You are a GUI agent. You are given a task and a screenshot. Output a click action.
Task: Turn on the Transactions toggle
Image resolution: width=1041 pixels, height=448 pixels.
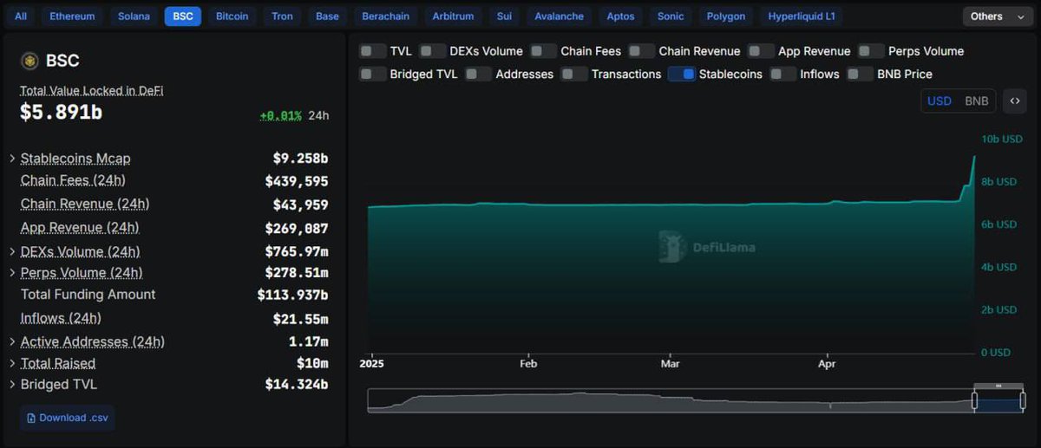pyautogui.click(x=573, y=74)
